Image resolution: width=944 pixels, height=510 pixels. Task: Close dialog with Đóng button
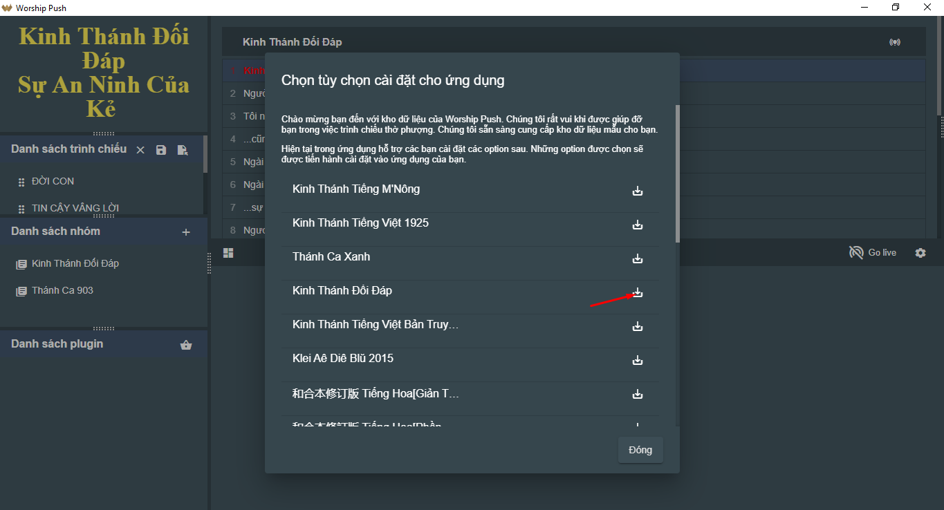point(640,450)
